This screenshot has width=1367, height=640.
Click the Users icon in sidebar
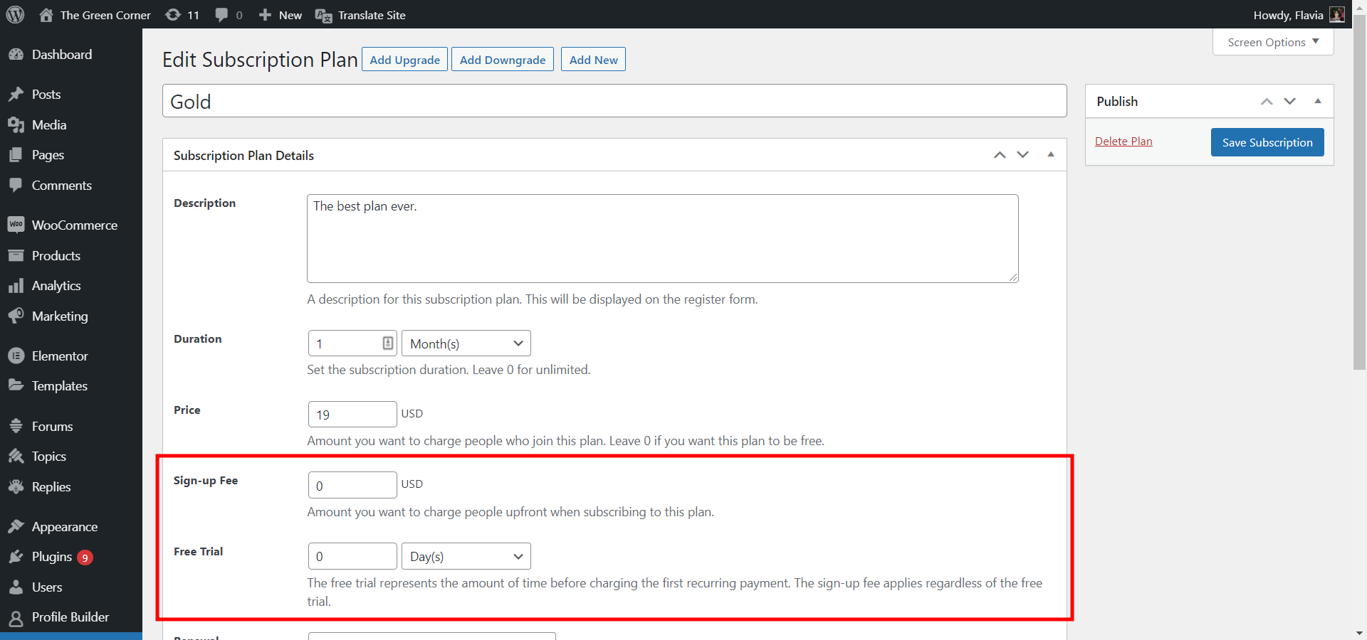pyautogui.click(x=16, y=587)
